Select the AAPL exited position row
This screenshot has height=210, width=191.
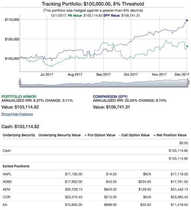[x=95, y=174]
